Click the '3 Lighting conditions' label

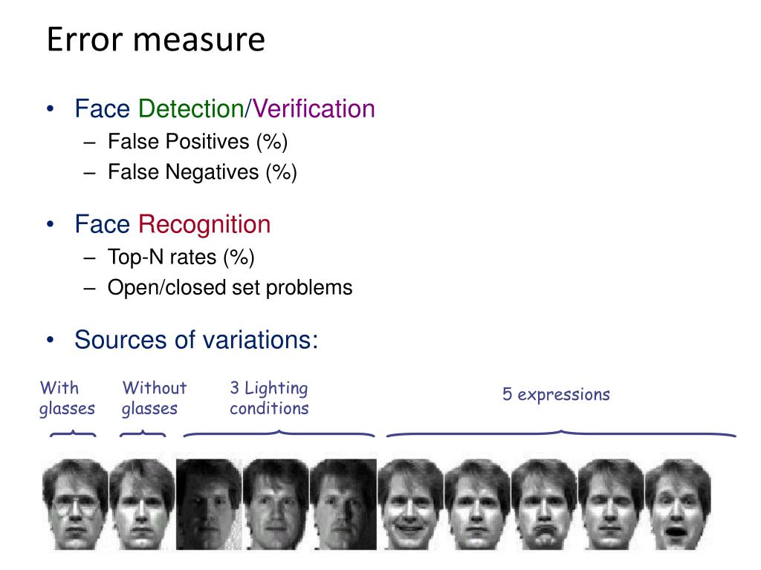tap(269, 398)
